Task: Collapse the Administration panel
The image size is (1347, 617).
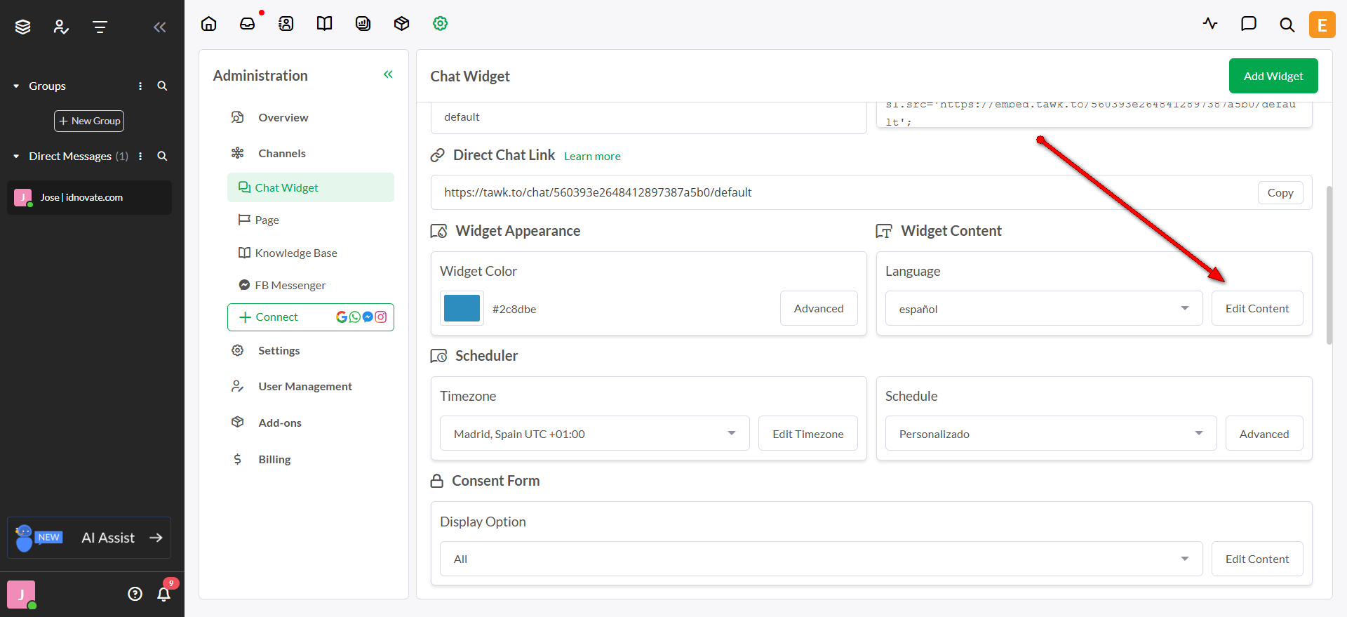Action: (388, 74)
